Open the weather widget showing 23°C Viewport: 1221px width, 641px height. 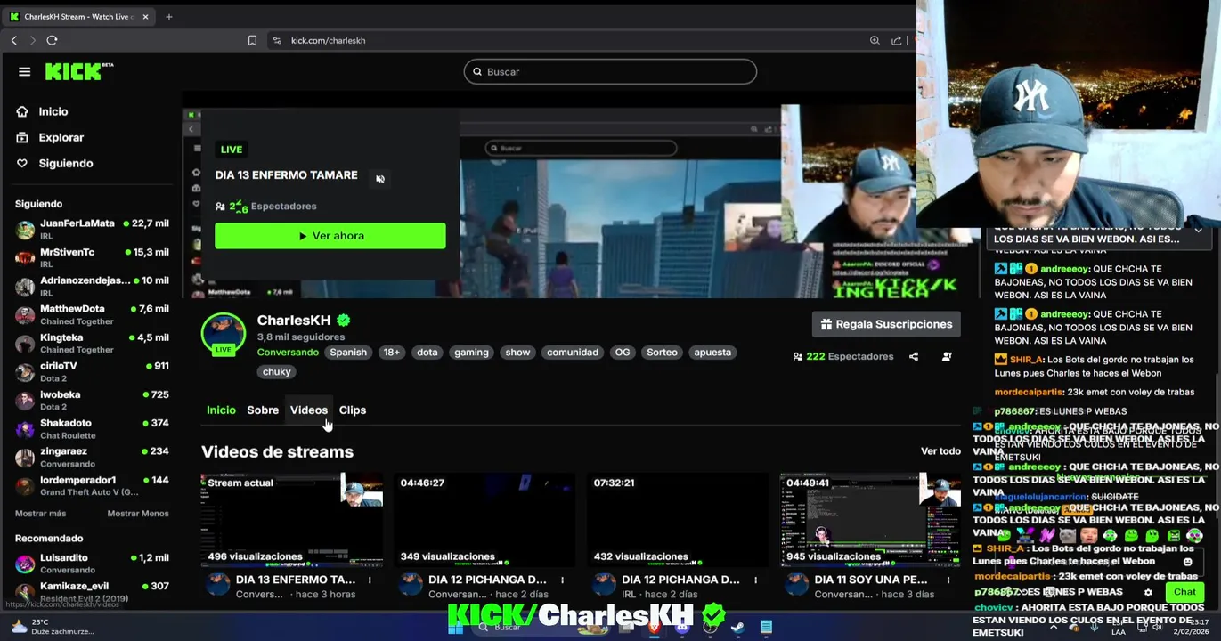[52, 627]
